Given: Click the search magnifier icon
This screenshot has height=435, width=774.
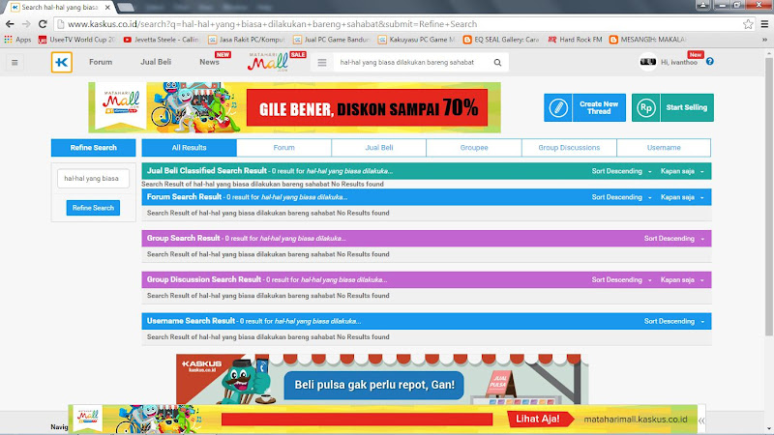Looking at the screenshot, I should pos(497,63).
